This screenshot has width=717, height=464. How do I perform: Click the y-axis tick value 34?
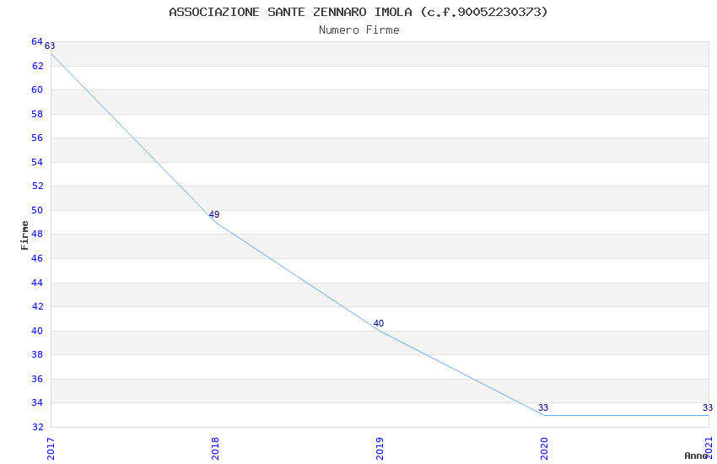pyautogui.click(x=37, y=402)
